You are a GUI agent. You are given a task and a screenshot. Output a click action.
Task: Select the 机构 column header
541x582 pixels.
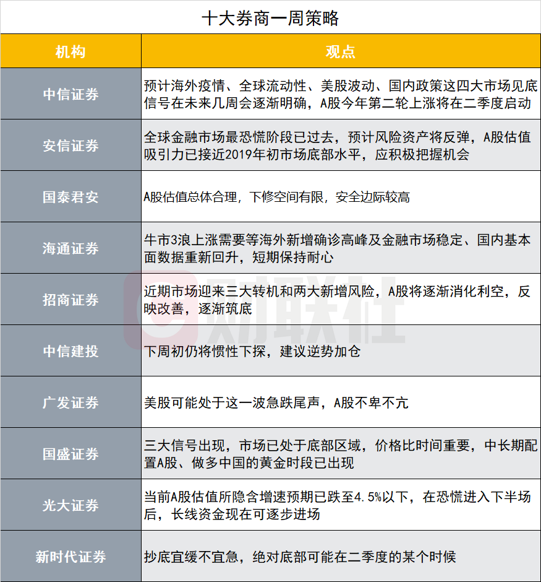click(70, 51)
